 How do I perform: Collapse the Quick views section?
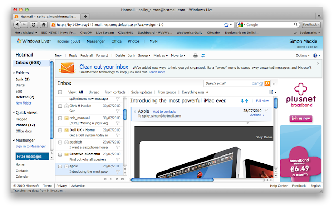(x=14, y=113)
